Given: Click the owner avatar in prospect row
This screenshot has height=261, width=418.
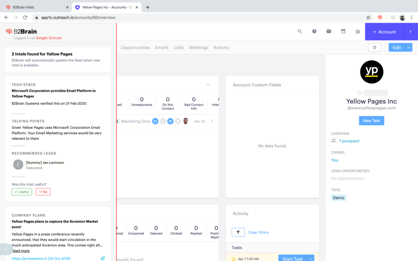Looking at the screenshot, I should pos(186,121).
